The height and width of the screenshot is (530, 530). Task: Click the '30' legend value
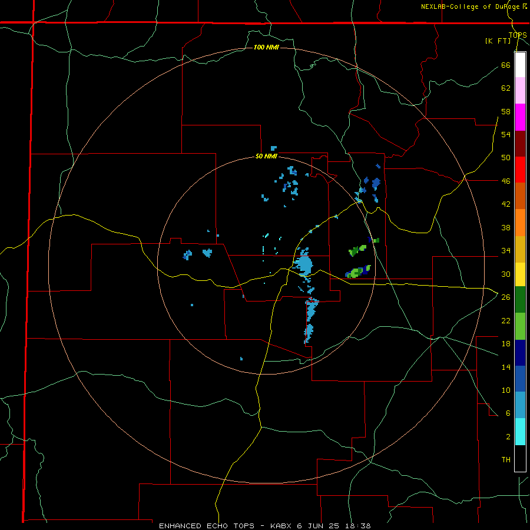coord(506,274)
